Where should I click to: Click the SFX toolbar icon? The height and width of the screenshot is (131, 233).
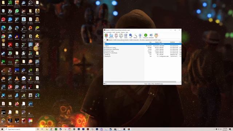coord(156,36)
